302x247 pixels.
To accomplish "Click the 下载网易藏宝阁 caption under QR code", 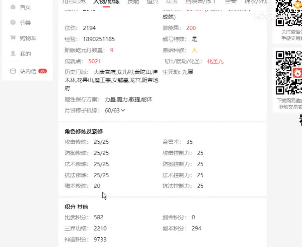I will [x=290, y=101].
